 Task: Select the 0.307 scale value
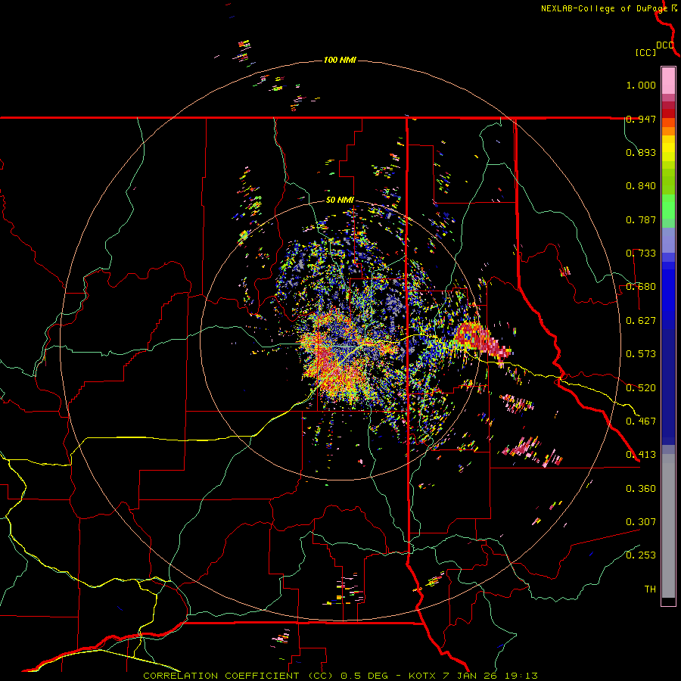pyautogui.click(x=641, y=522)
